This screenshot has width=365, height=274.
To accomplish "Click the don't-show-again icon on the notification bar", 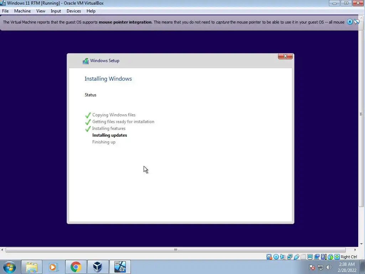I will 356,22.
